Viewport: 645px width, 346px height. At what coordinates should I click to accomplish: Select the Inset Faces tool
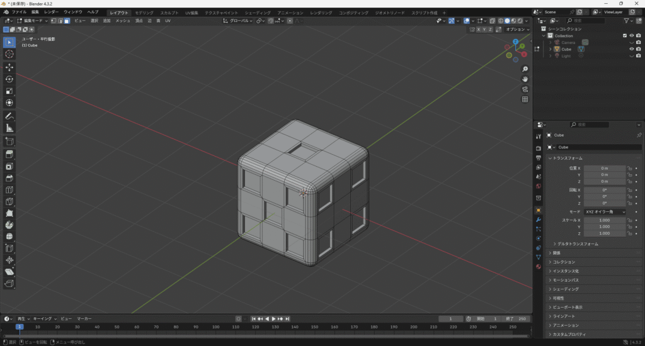9,167
